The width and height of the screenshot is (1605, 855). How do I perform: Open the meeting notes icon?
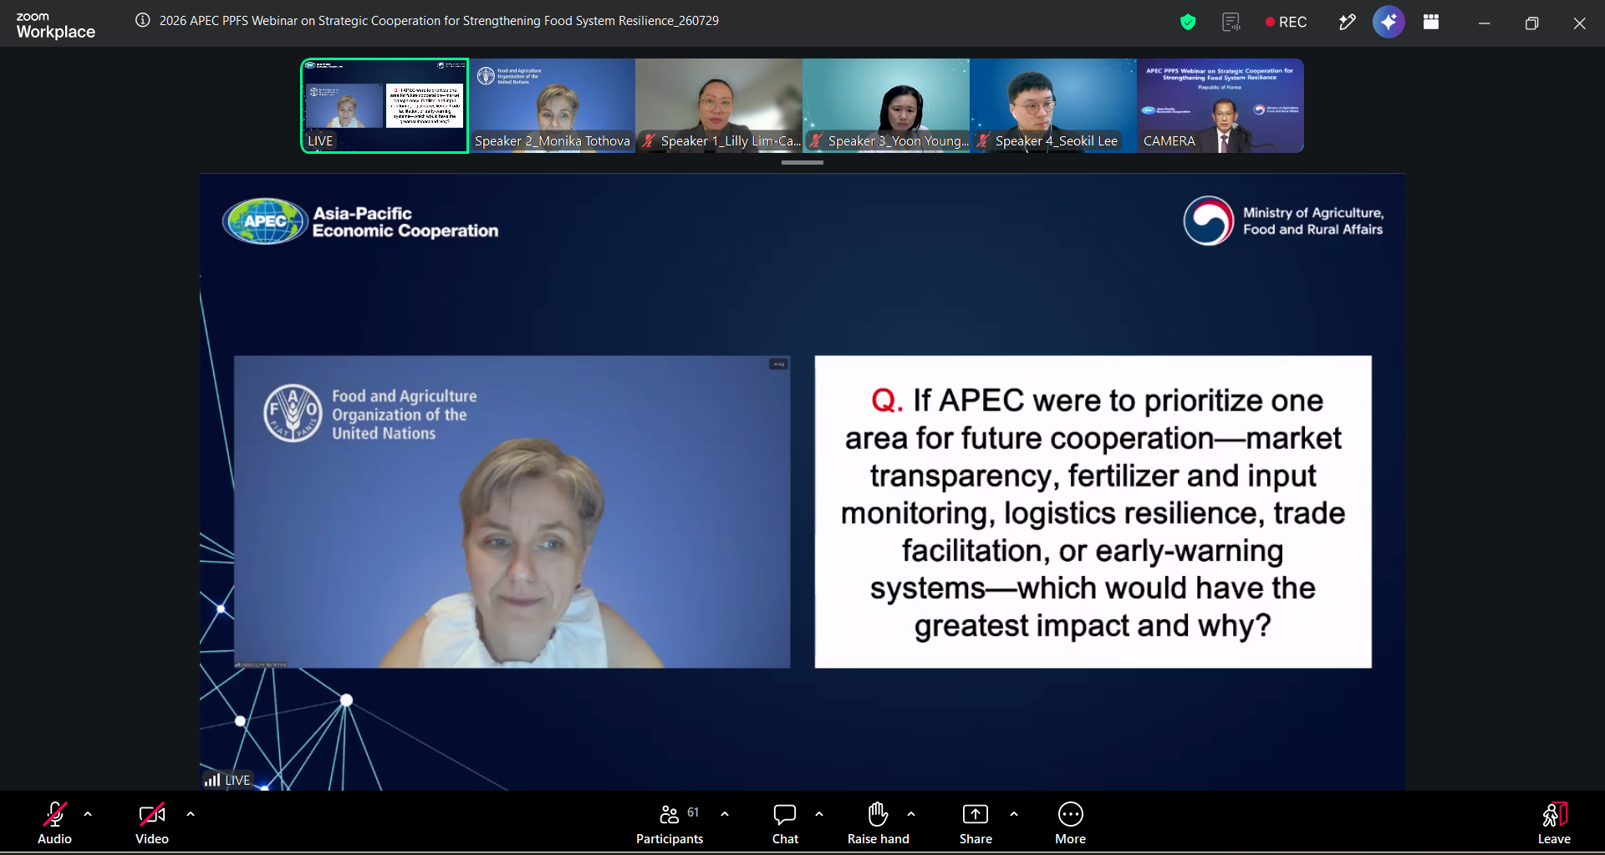click(1231, 23)
